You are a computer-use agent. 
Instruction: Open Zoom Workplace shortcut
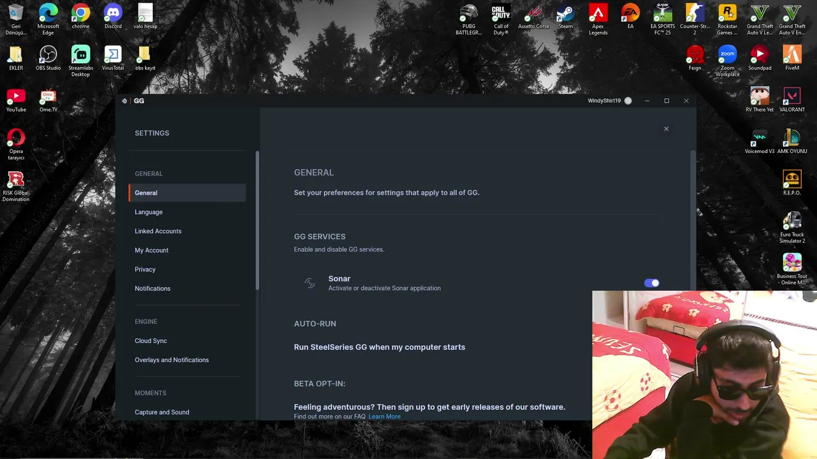tap(727, 61)
